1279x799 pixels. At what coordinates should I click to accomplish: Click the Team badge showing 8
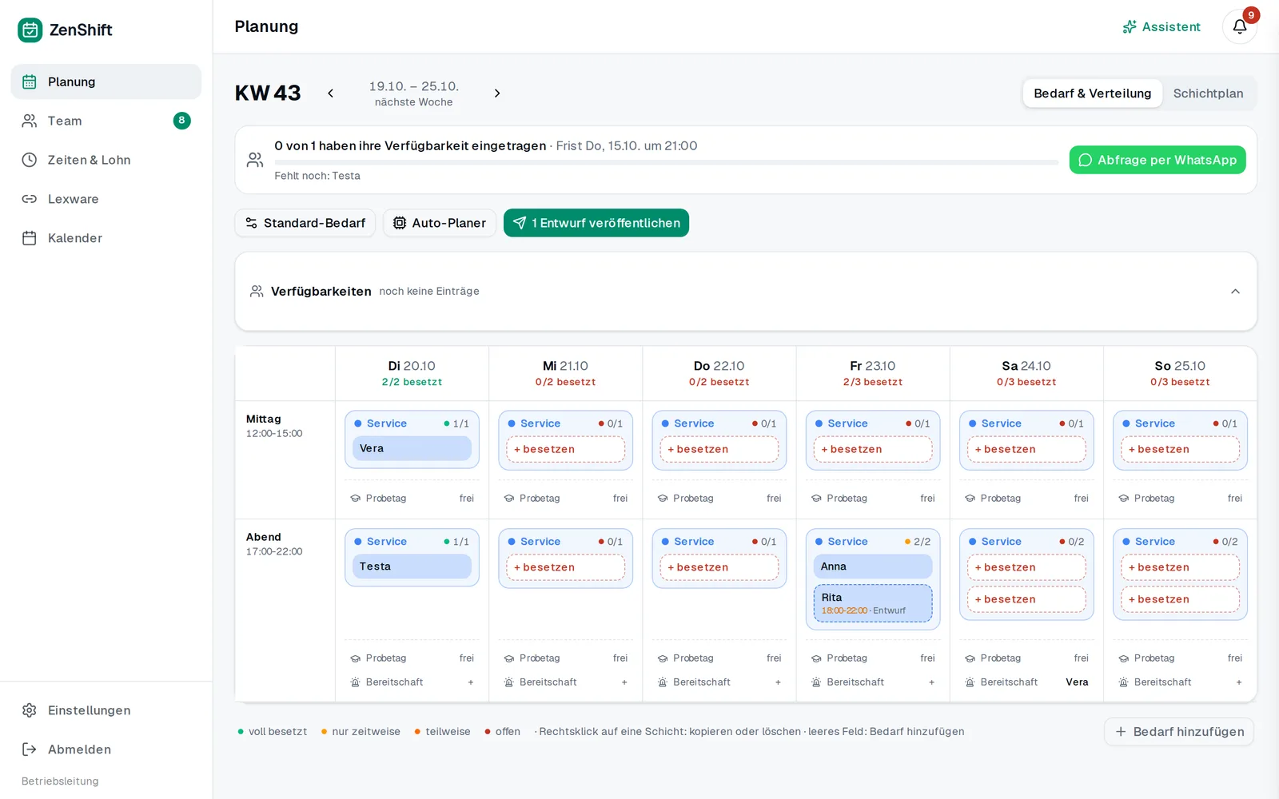coord(181,121)
